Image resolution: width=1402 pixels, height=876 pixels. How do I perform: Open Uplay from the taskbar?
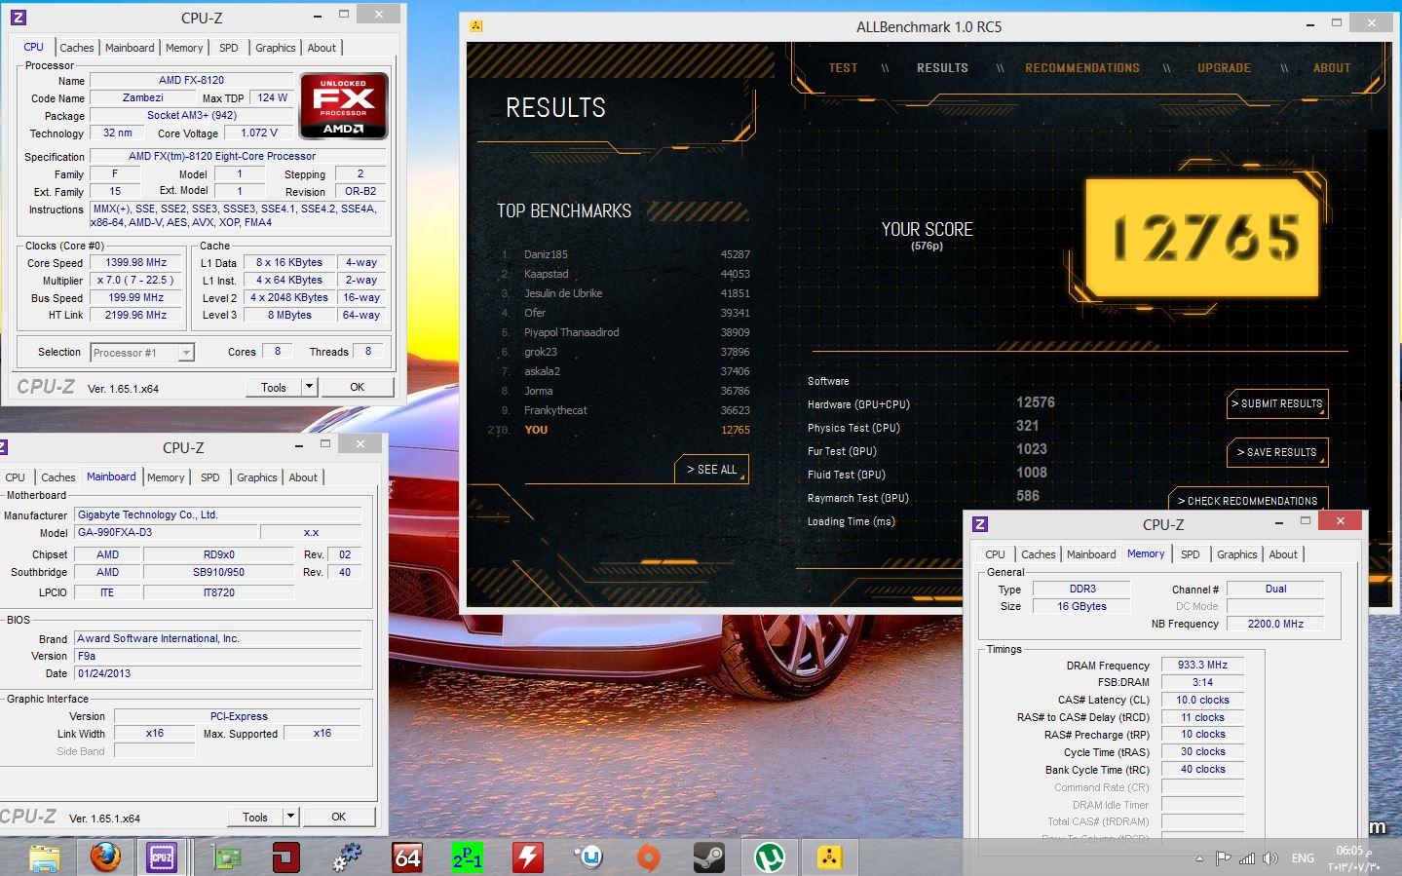[x=588, y=857]
